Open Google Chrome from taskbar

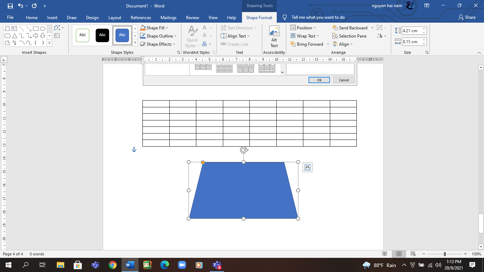point(113,265)
